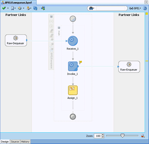
Task: Click the bookmark toolbar icon
Action: (x=12, y=8)
